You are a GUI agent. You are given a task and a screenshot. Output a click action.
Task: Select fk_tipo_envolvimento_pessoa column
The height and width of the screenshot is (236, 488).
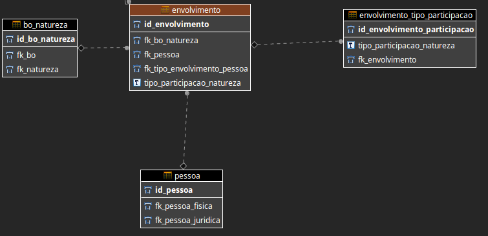[x=190, y=68]
